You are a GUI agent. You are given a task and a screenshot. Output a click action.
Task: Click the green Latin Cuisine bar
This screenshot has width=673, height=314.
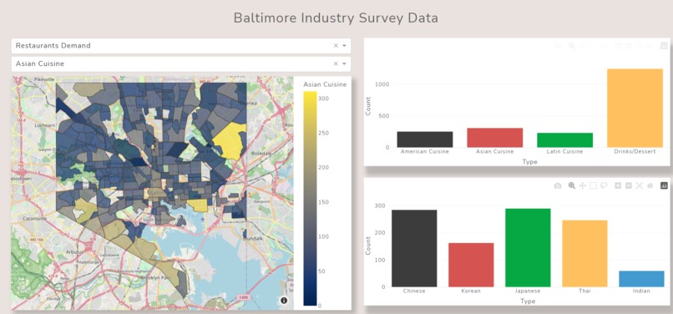coord(564,140)
